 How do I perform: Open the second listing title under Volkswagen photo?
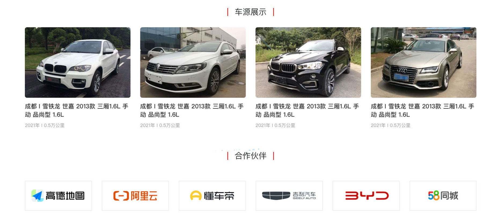click(192, 110)
